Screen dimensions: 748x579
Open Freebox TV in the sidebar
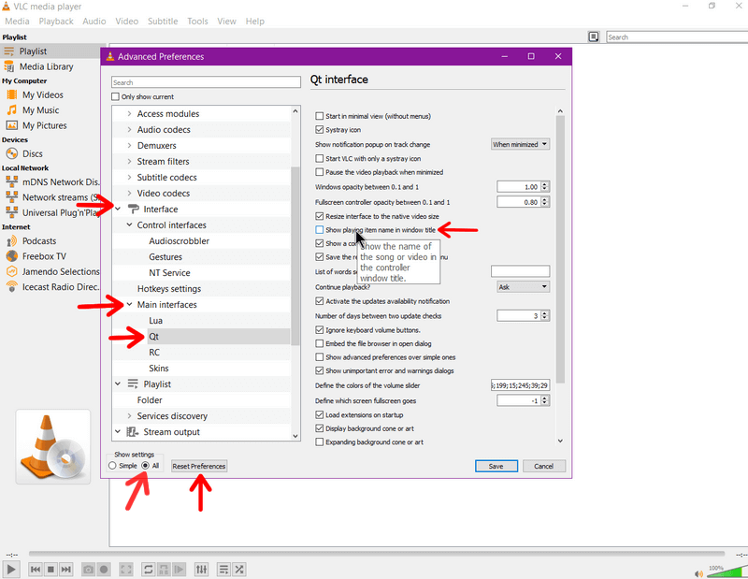[x=44, y=256]
